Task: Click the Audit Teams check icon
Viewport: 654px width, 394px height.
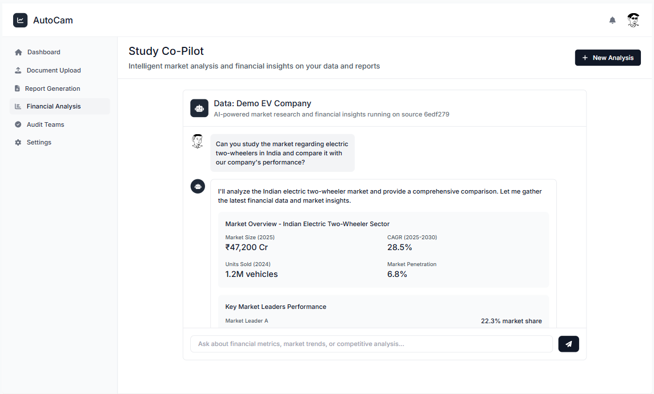Action: tap(18, 124)
